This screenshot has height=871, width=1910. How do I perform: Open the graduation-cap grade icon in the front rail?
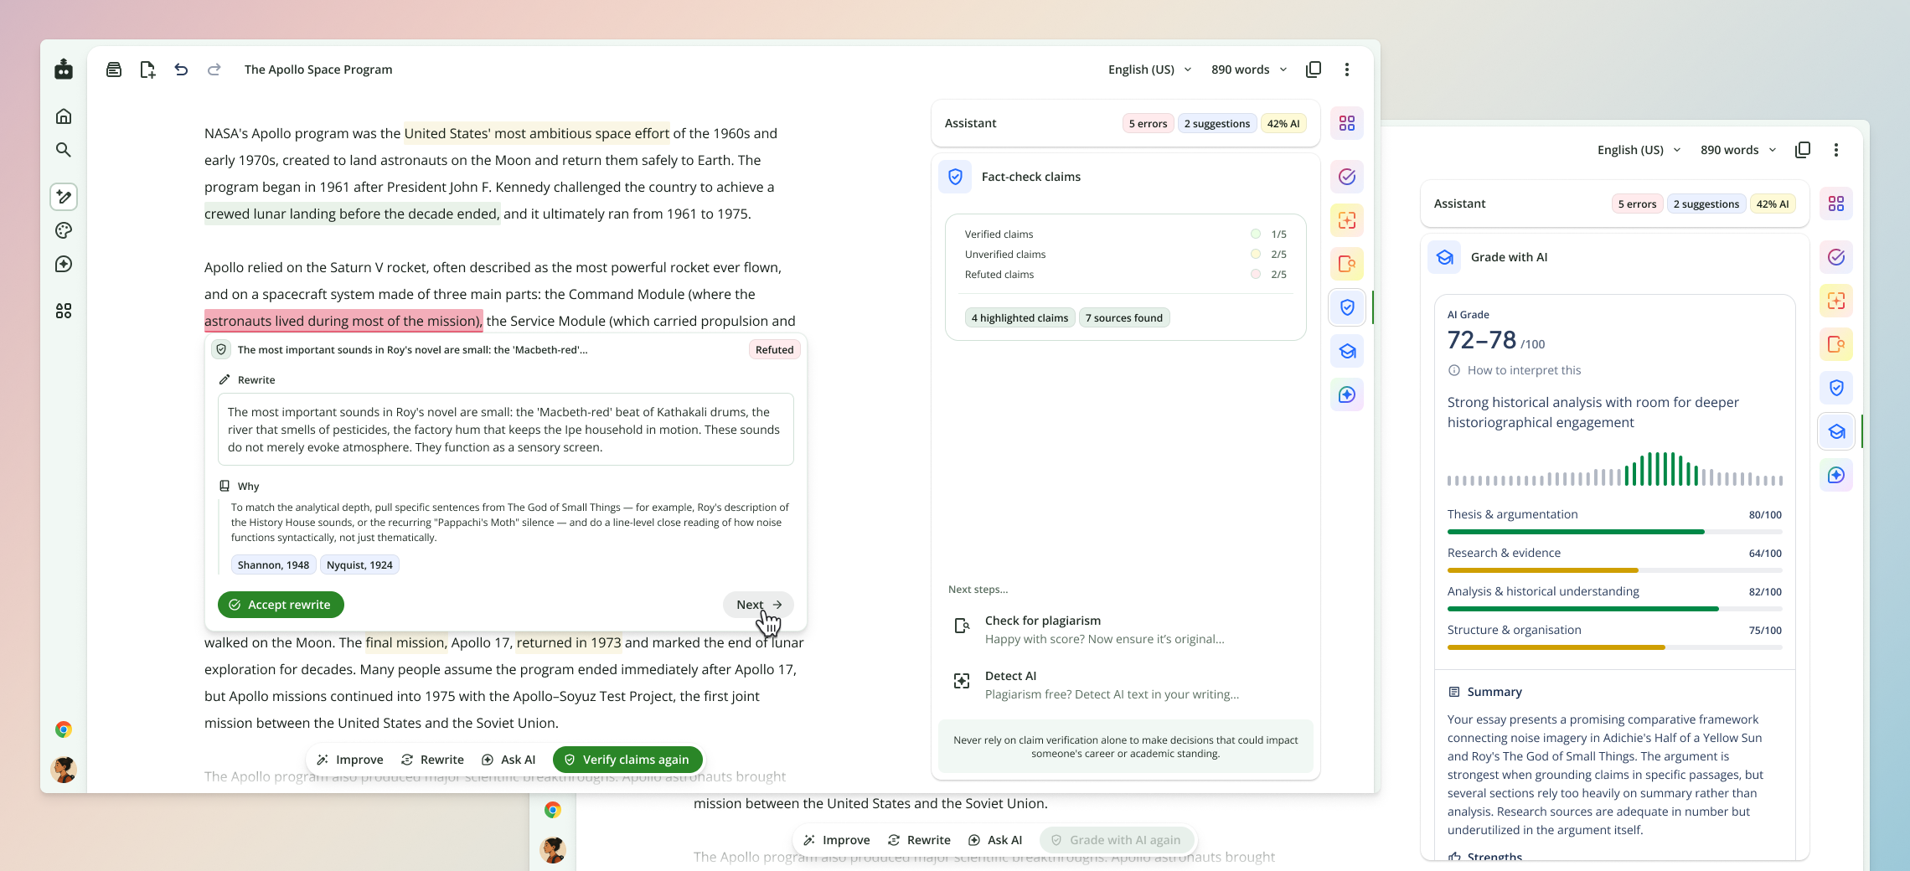[x=1347, y=351]
